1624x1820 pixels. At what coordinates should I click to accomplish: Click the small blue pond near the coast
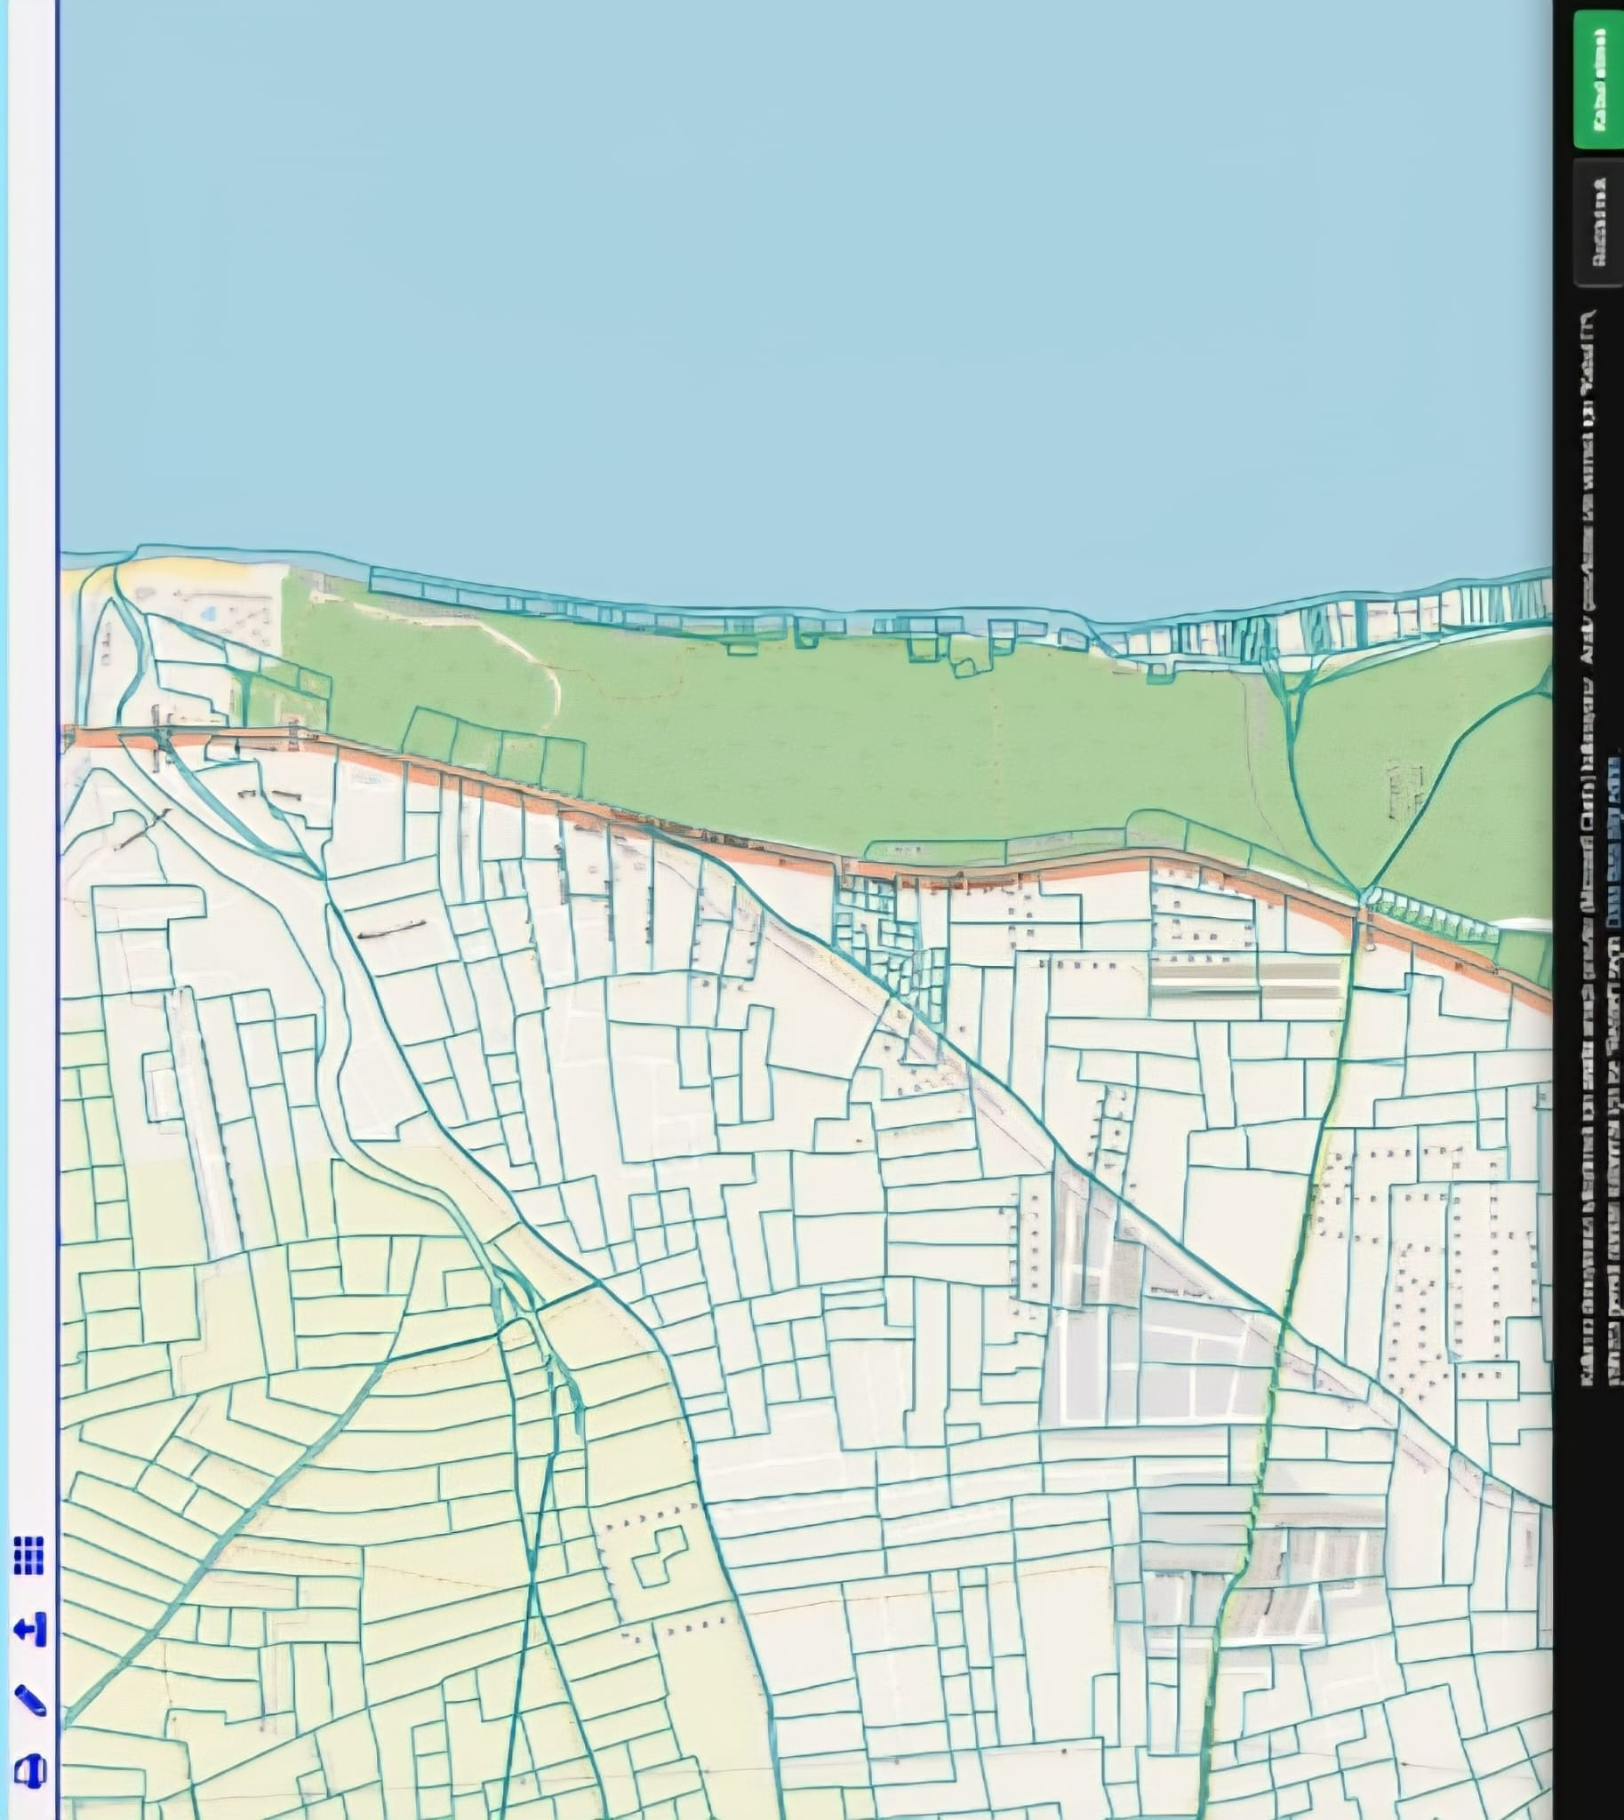[x=208, y=614]
